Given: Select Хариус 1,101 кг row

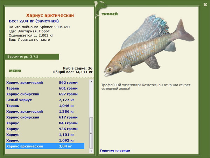Looking at the screenshot, I should [x=45, y=134].
